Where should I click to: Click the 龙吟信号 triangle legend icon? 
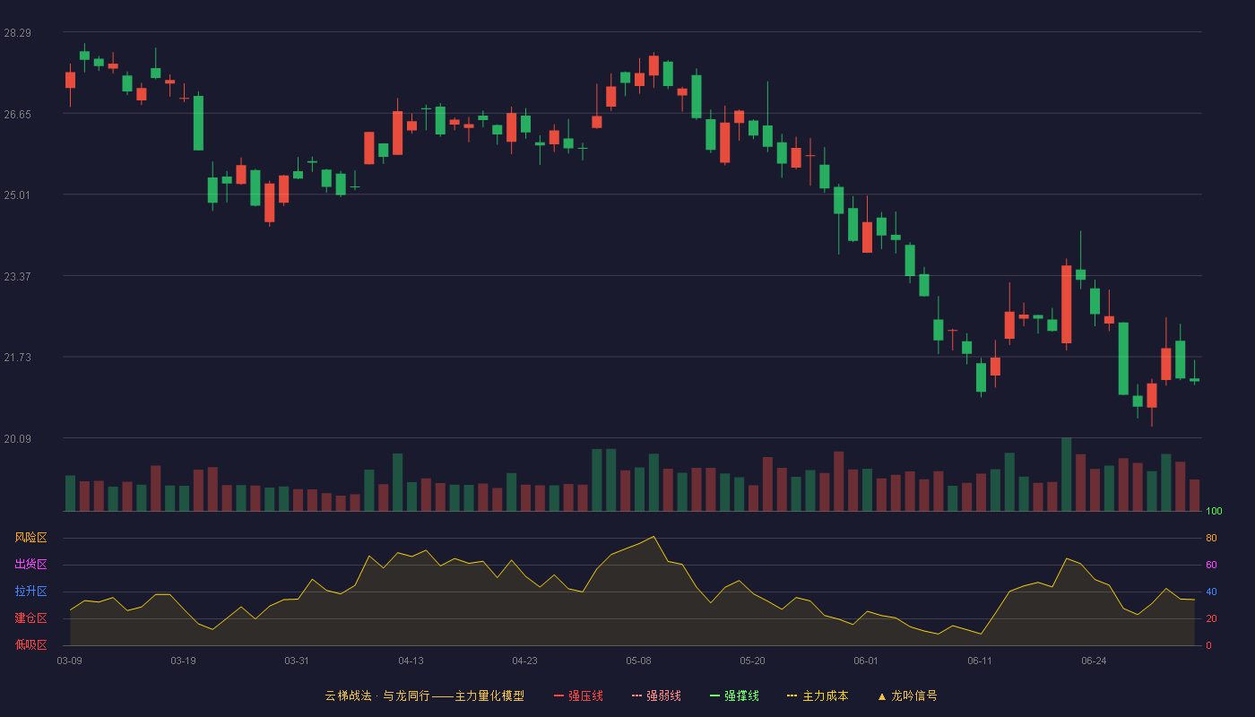(x=882, y=695)
